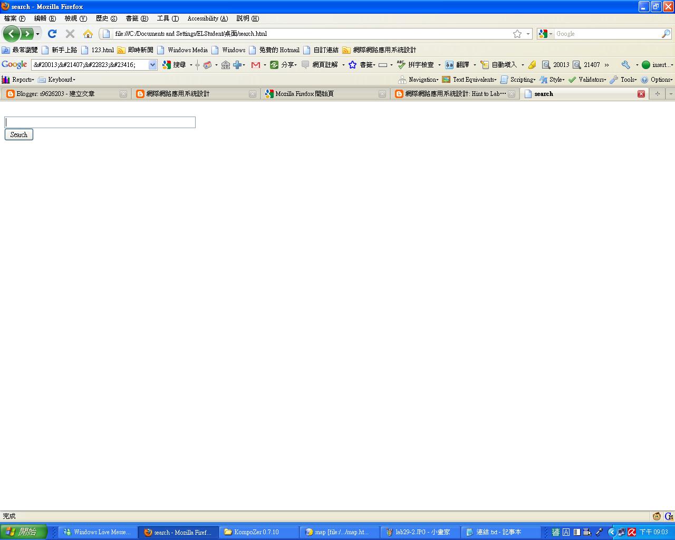Open 檔案 (F) menu

point(15,18)
